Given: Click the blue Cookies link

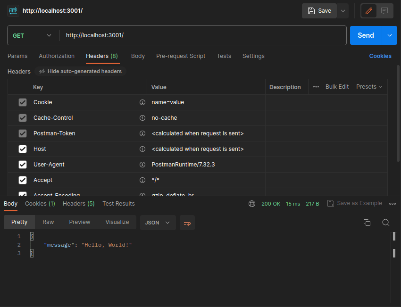Looking at the screenshot, I should (x=380, y=56).
